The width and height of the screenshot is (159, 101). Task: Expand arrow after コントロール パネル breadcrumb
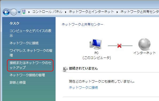66,12
